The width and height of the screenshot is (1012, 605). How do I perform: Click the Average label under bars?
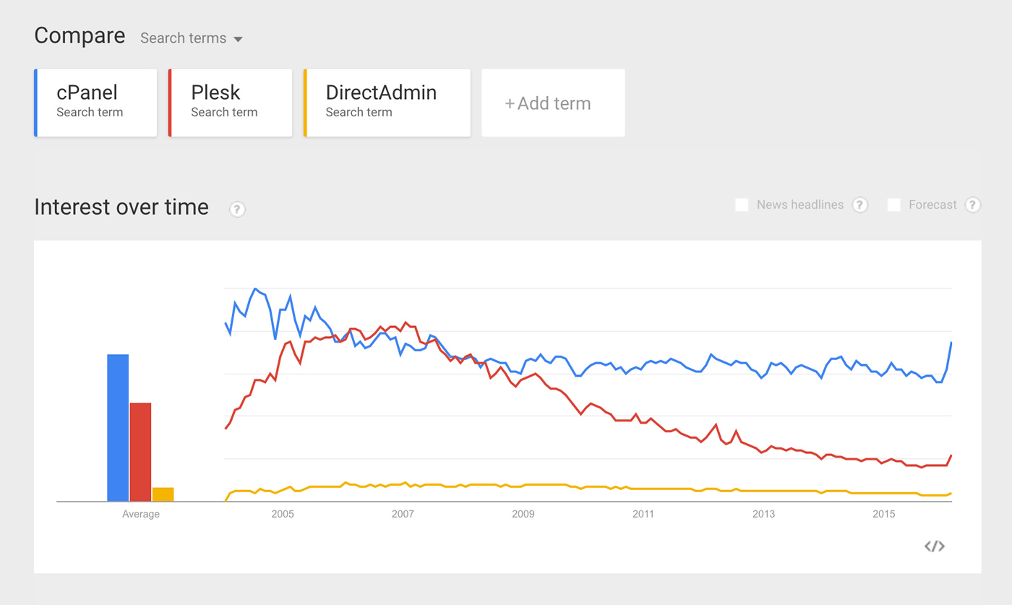click(141, 514)
